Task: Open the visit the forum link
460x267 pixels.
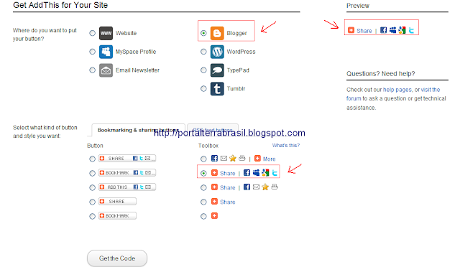Action: [x=393, y=94]
